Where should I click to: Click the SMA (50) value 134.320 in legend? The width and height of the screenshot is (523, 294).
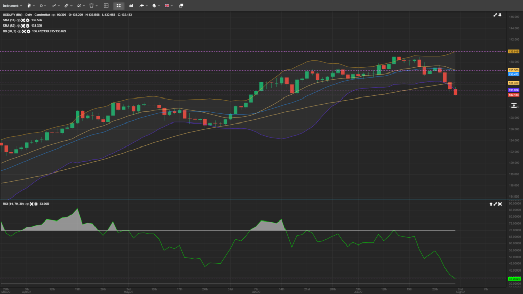[37, 26]
